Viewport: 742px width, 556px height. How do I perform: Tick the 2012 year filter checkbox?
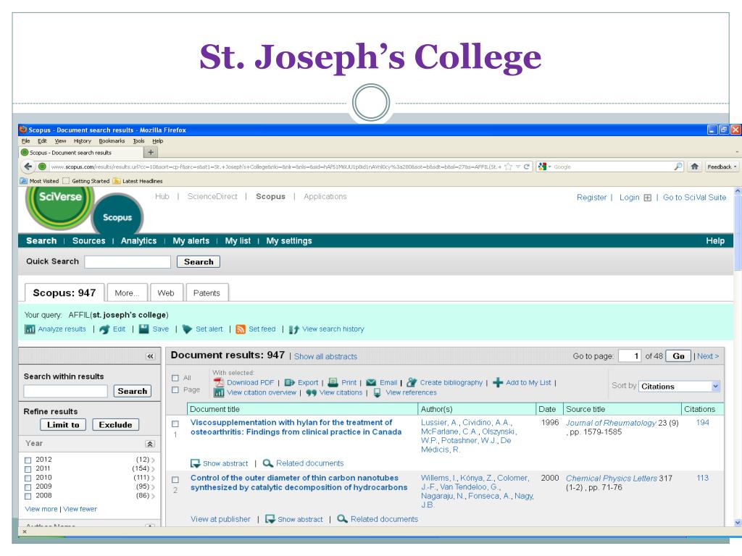pyautogui.click(x=28, y=460)
